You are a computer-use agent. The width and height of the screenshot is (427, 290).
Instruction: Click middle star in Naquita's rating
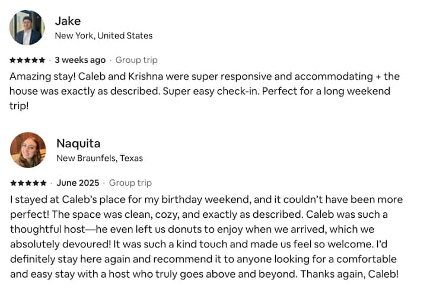[28, 183]
